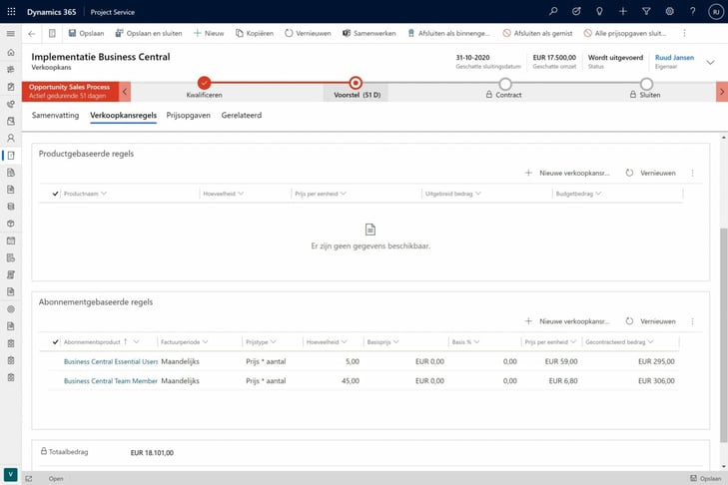Click Opslaan en sluiten
This screenshot has width=728, height=485.
(x=149, y=33)
